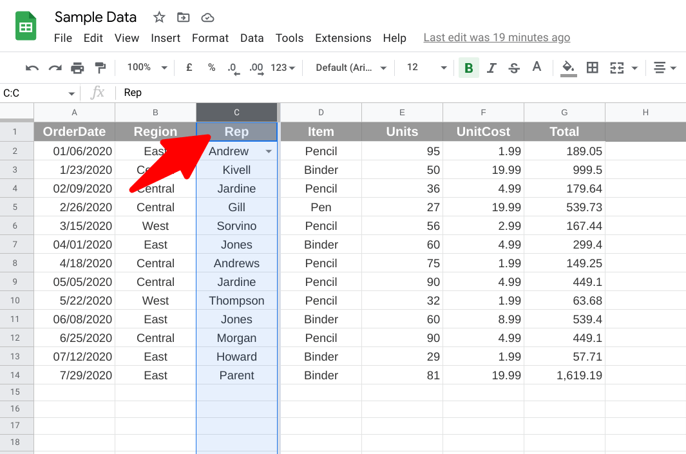This screenshot has height=454, width=686.
Task: Select the Text color icon
Action: click(537, 67)
